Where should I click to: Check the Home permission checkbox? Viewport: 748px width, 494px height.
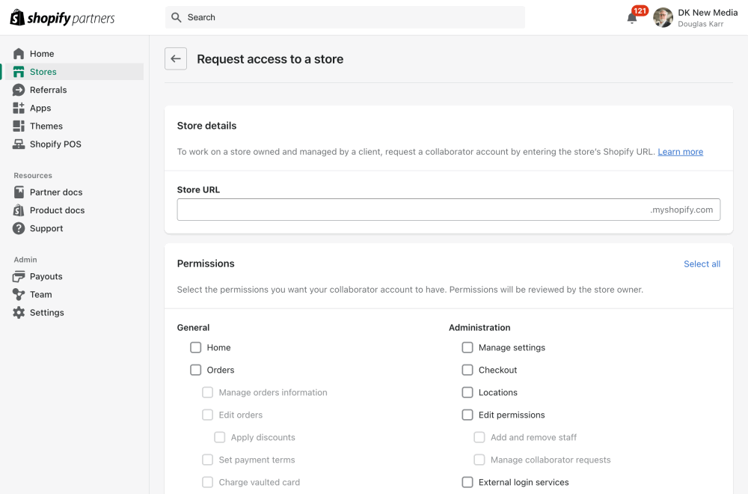coord(195,347)
